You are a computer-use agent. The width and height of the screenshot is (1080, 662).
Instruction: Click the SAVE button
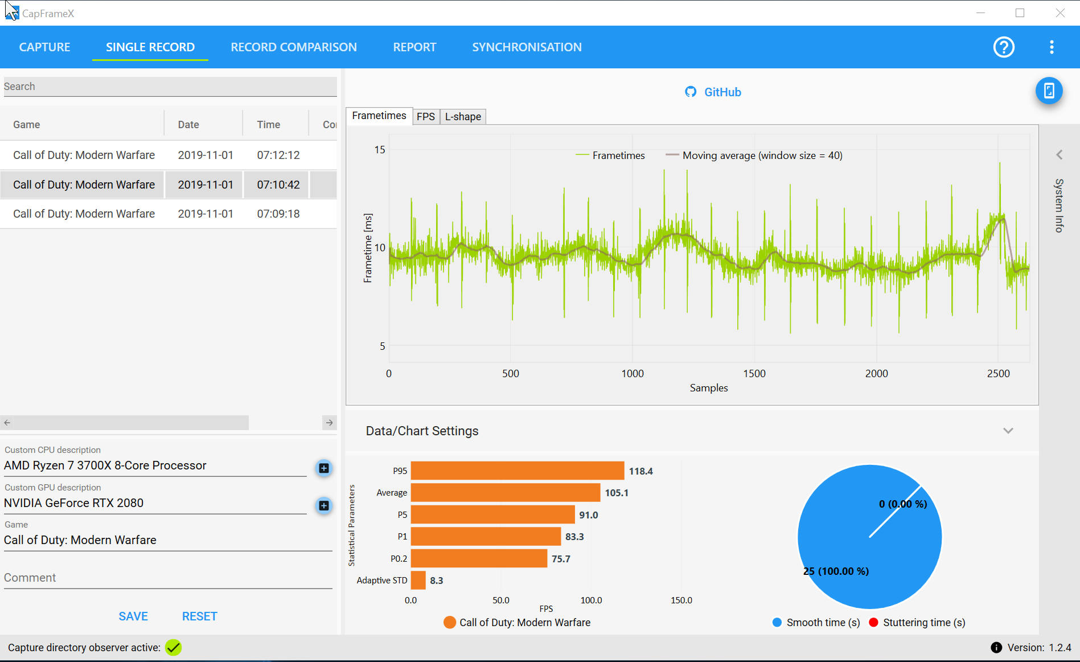coord(133,616)
